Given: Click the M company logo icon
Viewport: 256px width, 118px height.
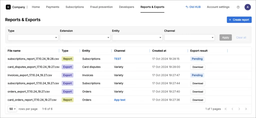Looking at the screenshot, I should coord(8,7).
